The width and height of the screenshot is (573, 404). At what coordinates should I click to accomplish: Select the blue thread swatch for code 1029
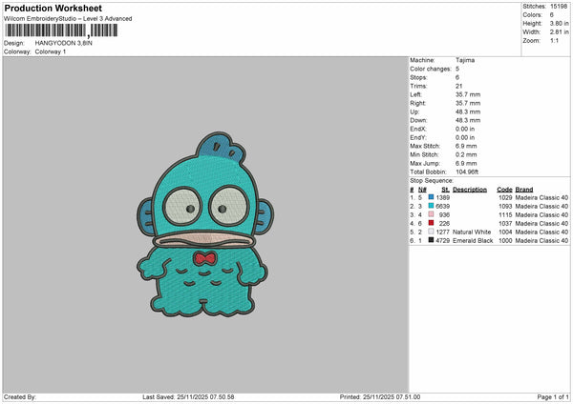coord(432,197)
